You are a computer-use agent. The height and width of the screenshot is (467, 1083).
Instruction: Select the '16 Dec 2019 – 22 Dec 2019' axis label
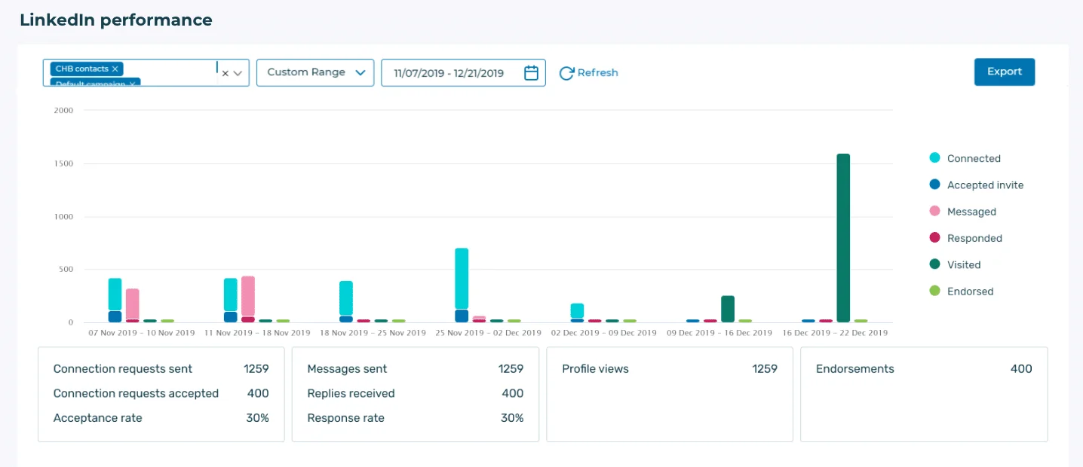click(x=835, y=332)
